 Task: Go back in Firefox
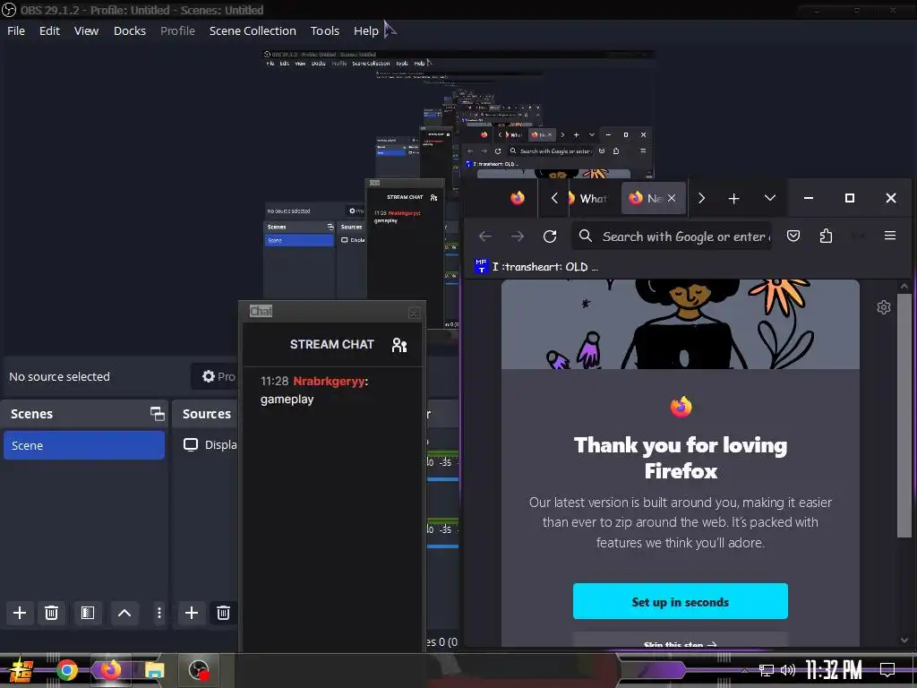click(x=485, y=236)
